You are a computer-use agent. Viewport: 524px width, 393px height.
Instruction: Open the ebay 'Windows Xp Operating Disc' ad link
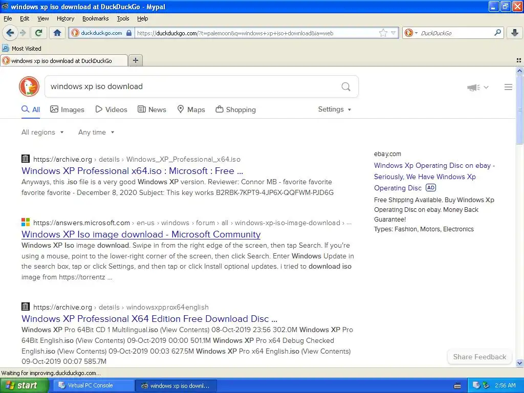434,177
